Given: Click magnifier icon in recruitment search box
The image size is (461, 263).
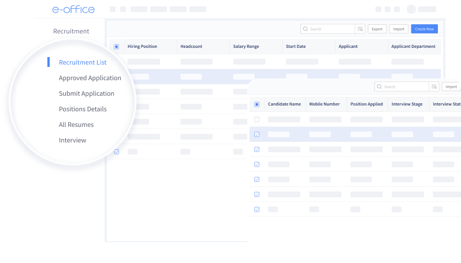Looking at the screenshot, I should (x=305, y=29).
